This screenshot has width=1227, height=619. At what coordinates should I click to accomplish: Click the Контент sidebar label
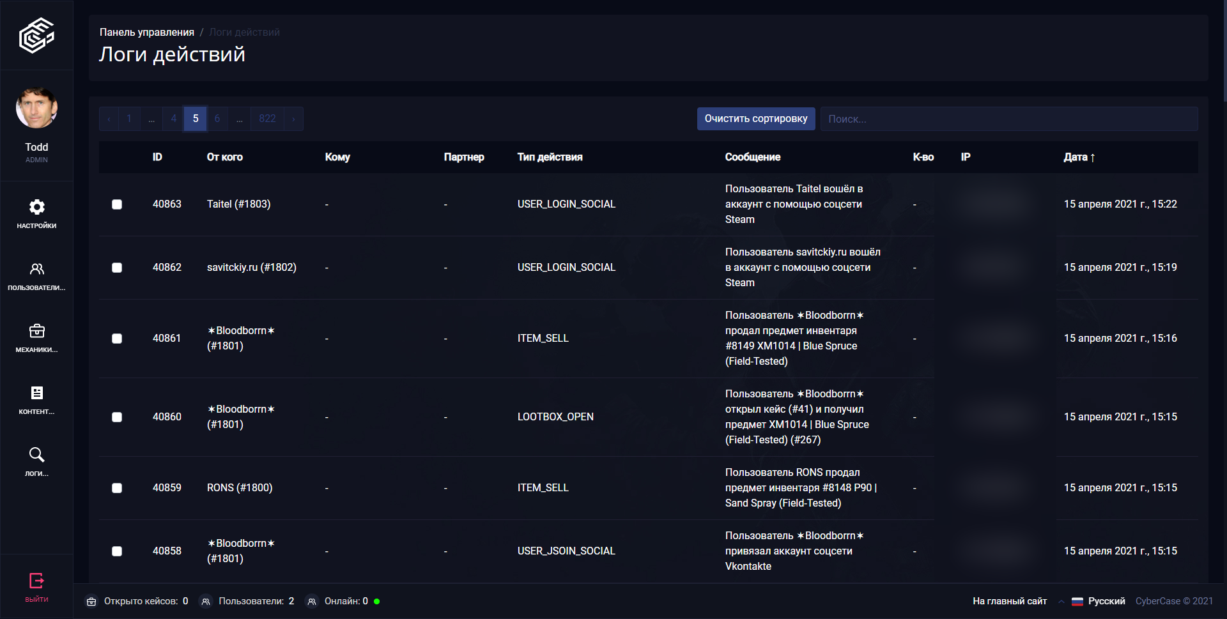[36, 412]
